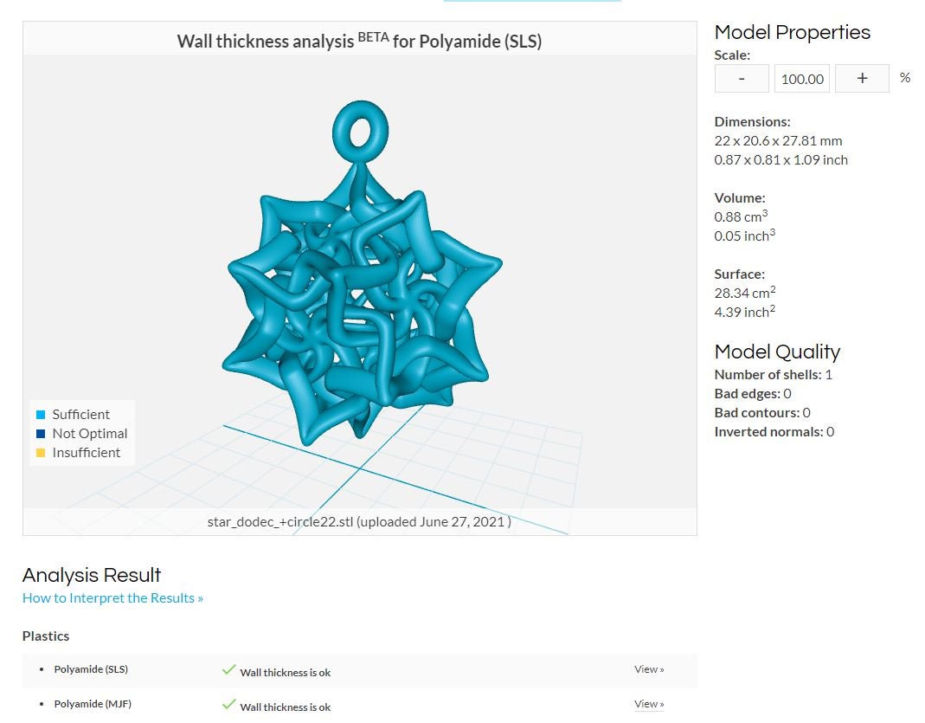925x723 pixels.
Task: View Polyamide (MJF) analysis
Action: [x=649, y=704]
